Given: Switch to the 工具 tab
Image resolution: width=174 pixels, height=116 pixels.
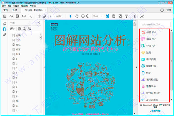Looking at the screenshot, I should (14, 10).
